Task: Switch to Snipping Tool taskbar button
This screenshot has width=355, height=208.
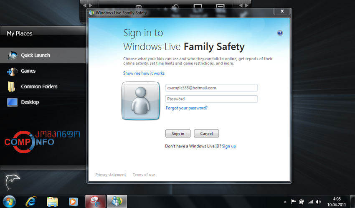Action: point(95,201)
